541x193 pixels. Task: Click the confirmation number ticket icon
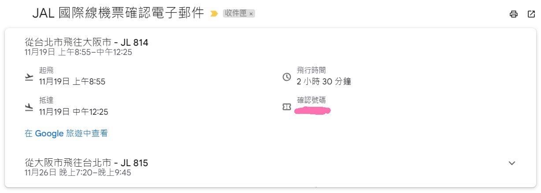[x=287, y=107]
